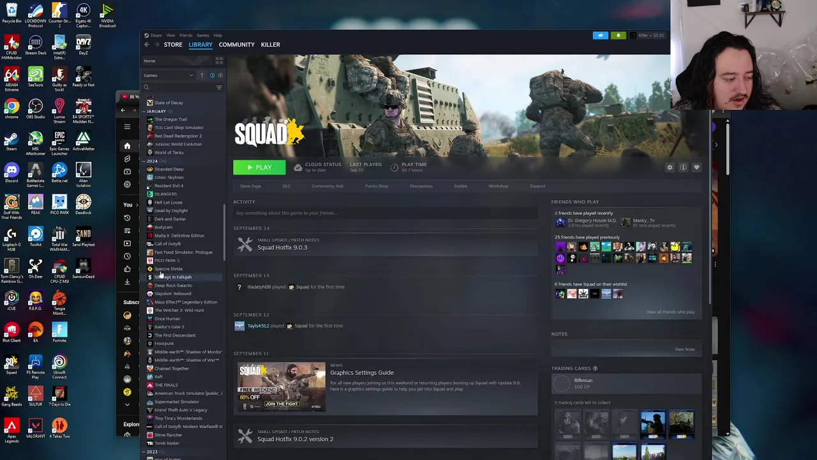Click the Steam back navigation arrow
817x460 pixels.
click(x=147, y=45)
